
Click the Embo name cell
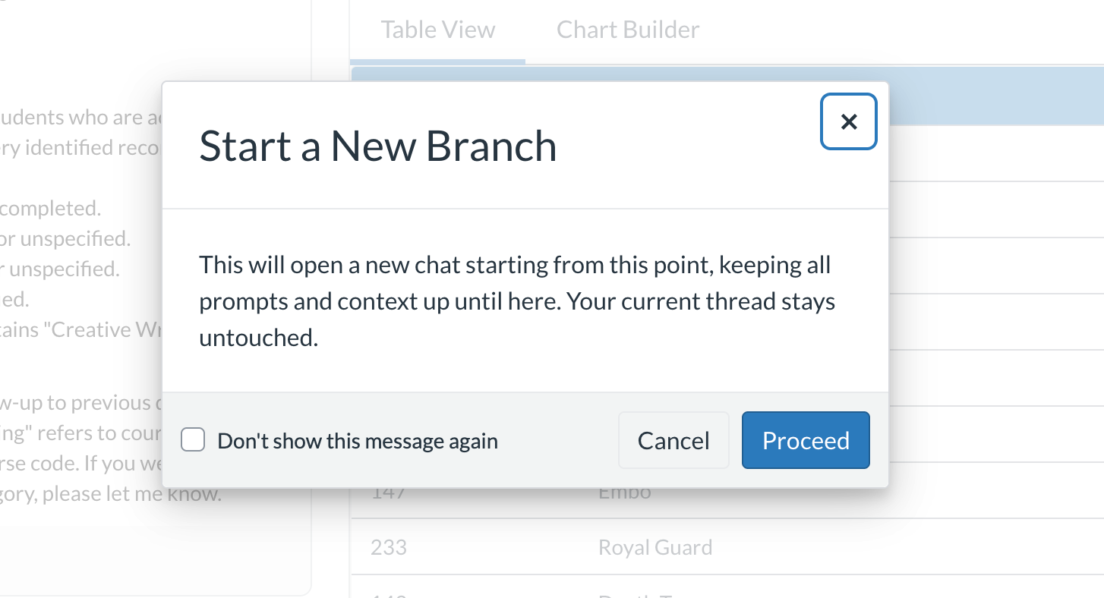click(624, 491)
